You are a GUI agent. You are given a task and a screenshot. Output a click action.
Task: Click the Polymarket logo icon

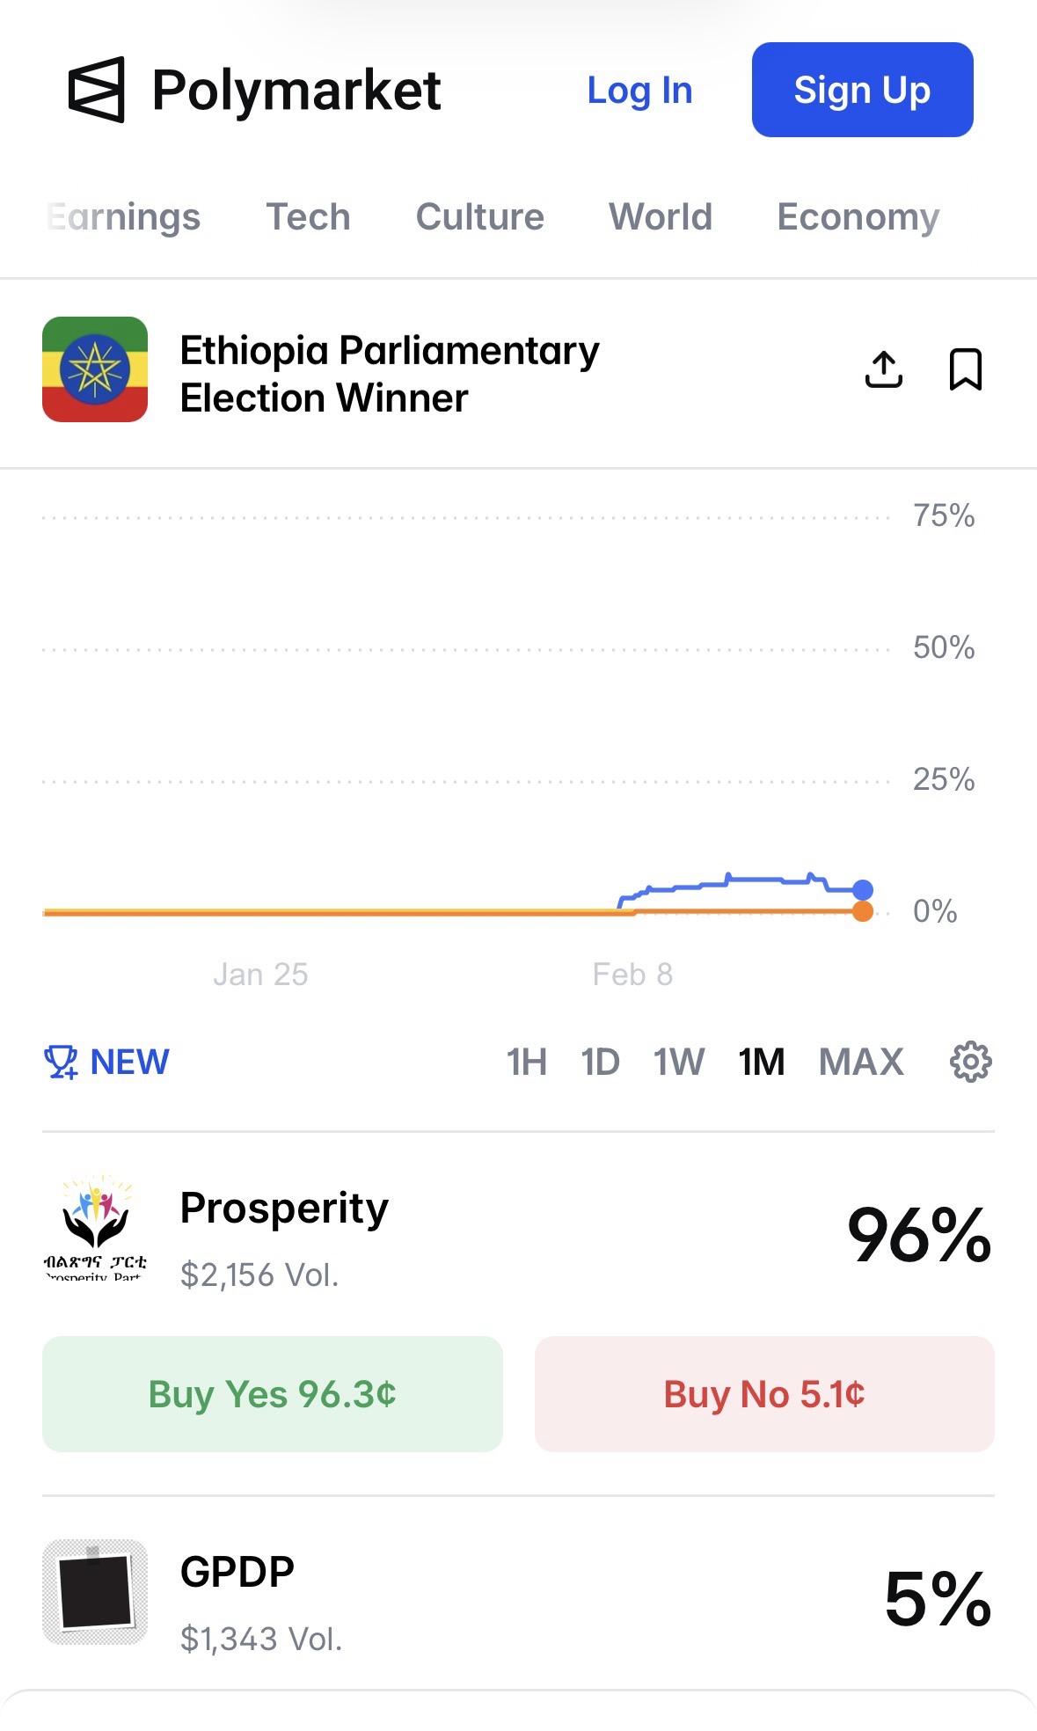point(97,90)
